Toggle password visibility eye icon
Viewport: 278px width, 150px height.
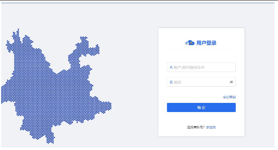tap(231, 82)
